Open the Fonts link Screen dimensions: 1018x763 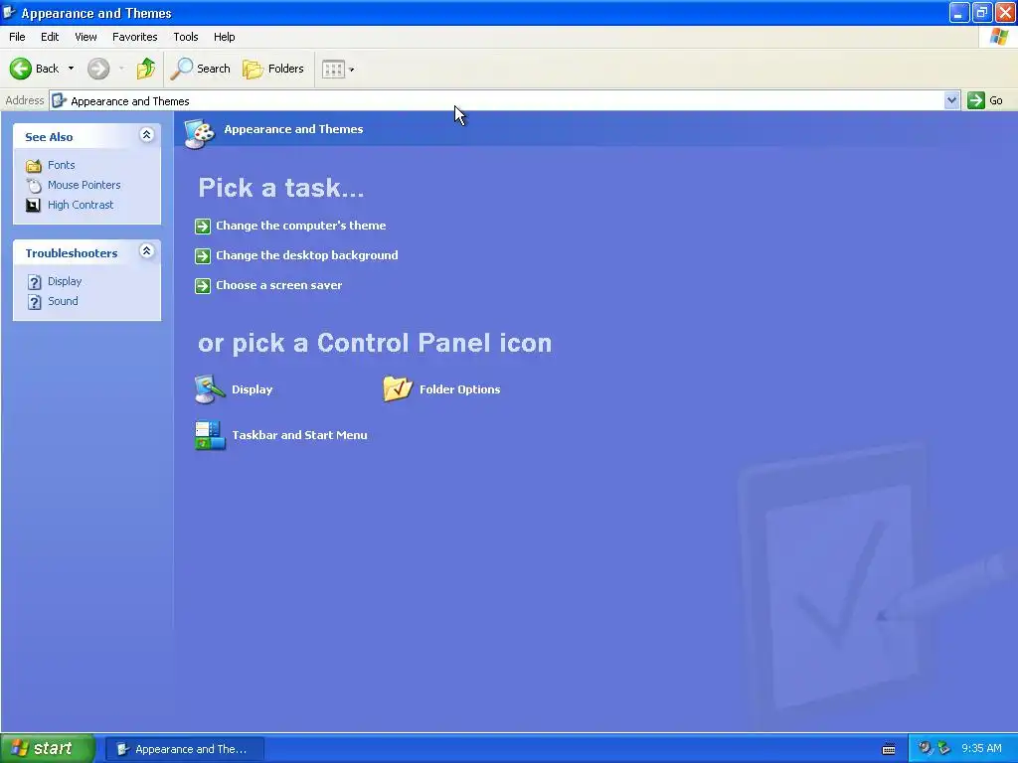[61, 166]
